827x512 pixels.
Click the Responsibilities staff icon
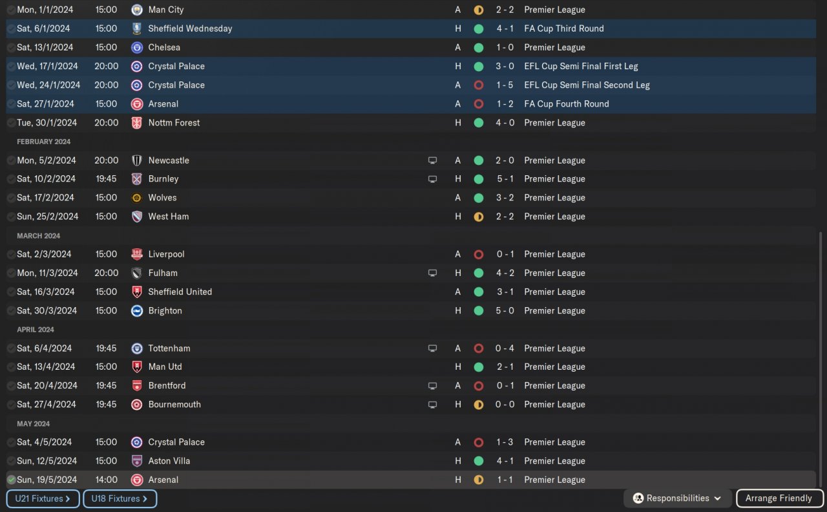pyautogui.click(x=638, y=498)
